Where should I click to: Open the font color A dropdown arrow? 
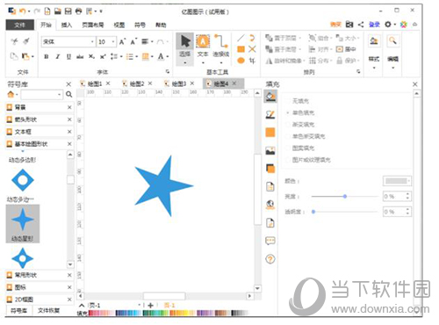click(x=168, y=56)
